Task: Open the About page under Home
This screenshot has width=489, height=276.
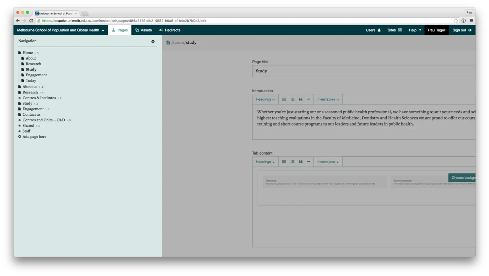Action: (31, 58)
